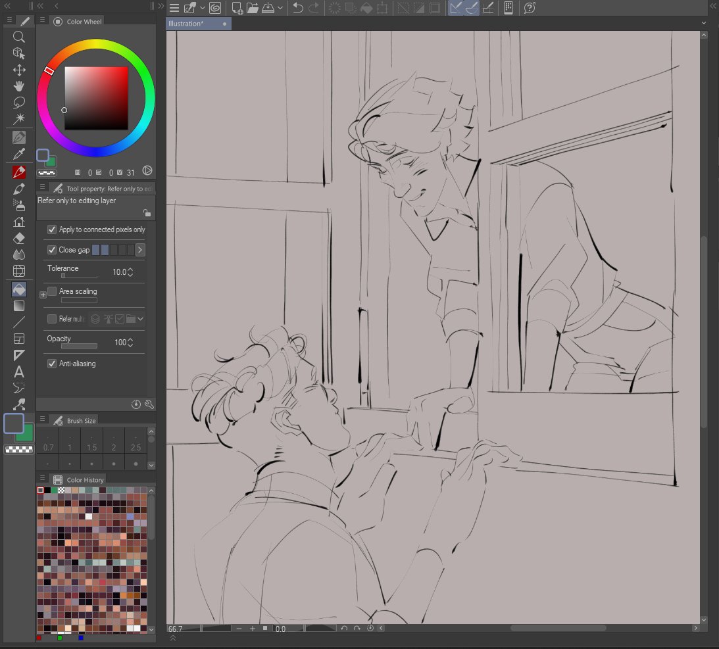Reset tool settings to initial icon
The height and width of the screenshot is (649, 719).
[x=136, y=404]
